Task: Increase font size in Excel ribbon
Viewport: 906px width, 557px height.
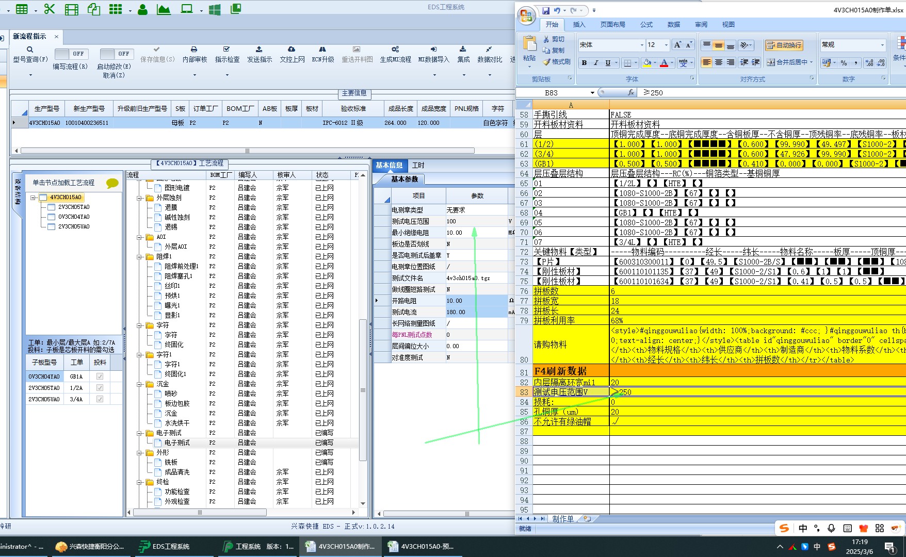Action: click(677, 45)
